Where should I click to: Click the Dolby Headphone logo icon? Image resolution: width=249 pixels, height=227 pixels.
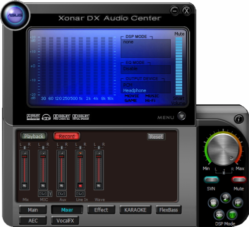(46, 117)
